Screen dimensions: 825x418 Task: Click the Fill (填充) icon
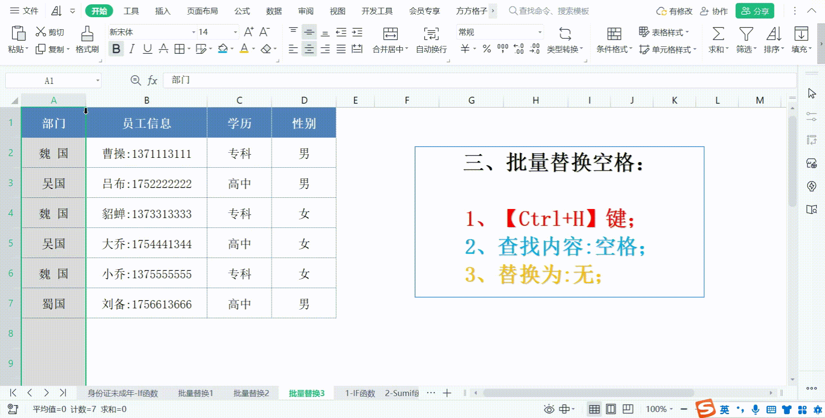point(801,34)
